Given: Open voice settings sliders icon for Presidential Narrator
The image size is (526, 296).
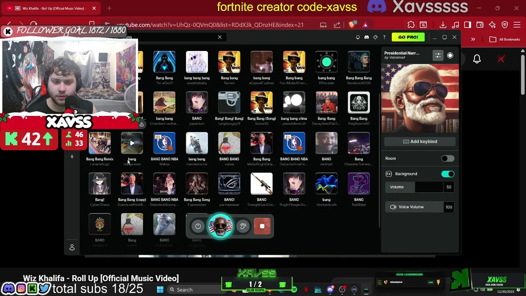Looking at the screenshot, I should 438,55.
